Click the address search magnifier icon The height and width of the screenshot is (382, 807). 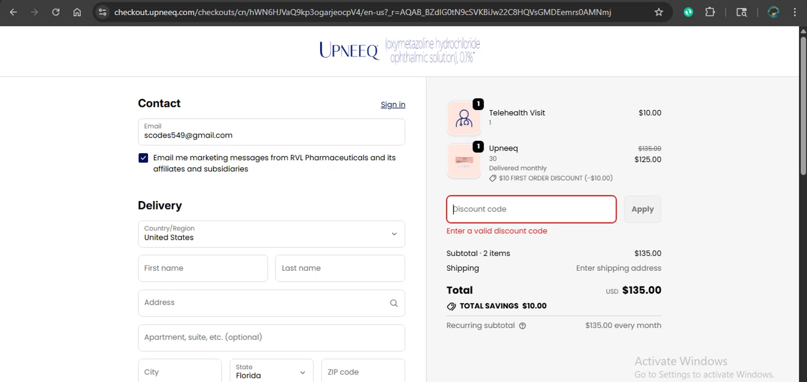point(394,303)
